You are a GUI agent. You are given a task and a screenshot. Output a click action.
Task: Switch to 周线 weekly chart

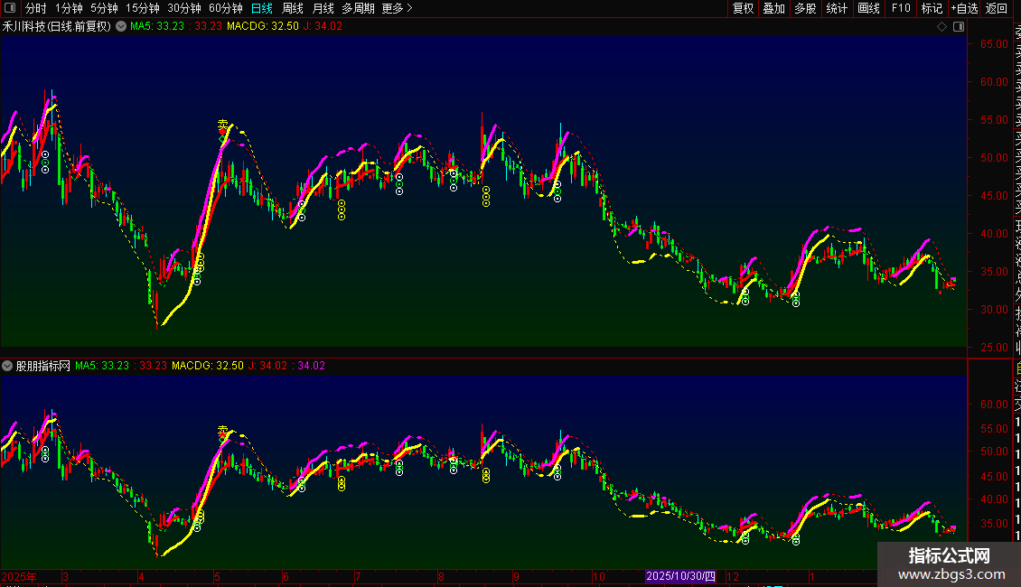[293, 8]
